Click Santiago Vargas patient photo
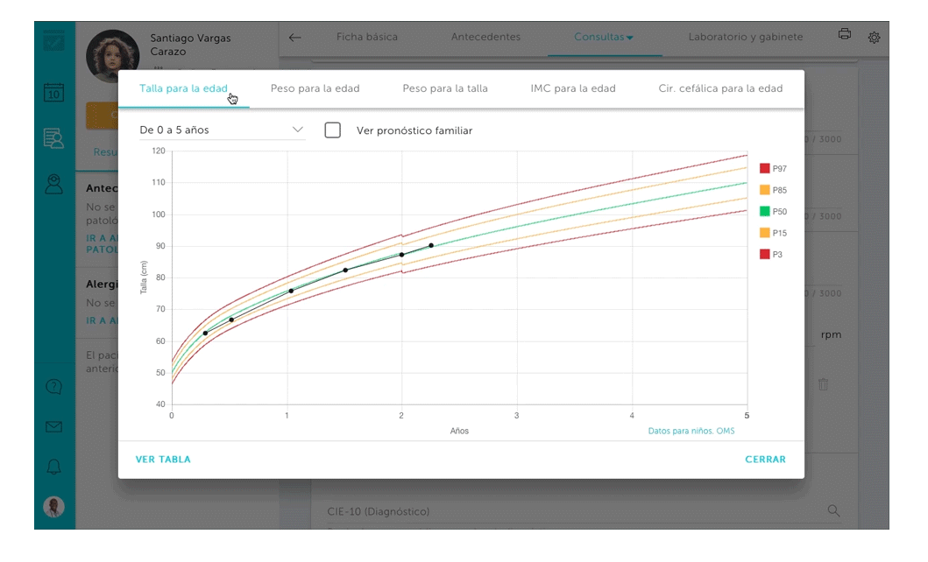Screen dimensions: 928x562 coord(112,56)
